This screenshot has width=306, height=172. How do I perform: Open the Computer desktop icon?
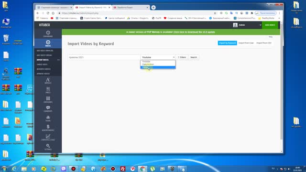pos(6,23)
